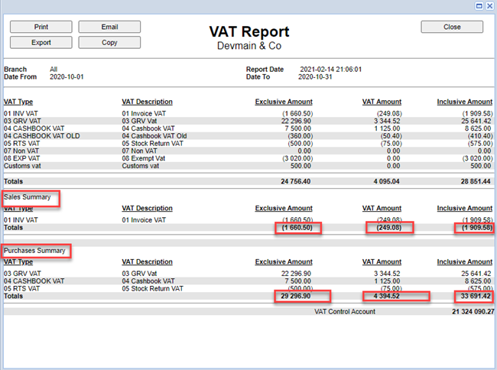The image size is (497, 370).
Task: Maximize the VAT Report window
Action: [x=479, y=5]
